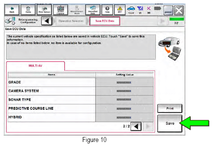Take a Screen Capture
Screen dimensions: 213x147
click(61, 10)
